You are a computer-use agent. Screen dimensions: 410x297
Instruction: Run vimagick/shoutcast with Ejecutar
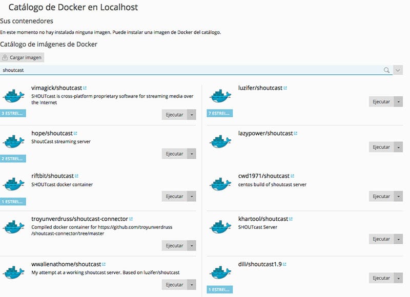point(174,115)
